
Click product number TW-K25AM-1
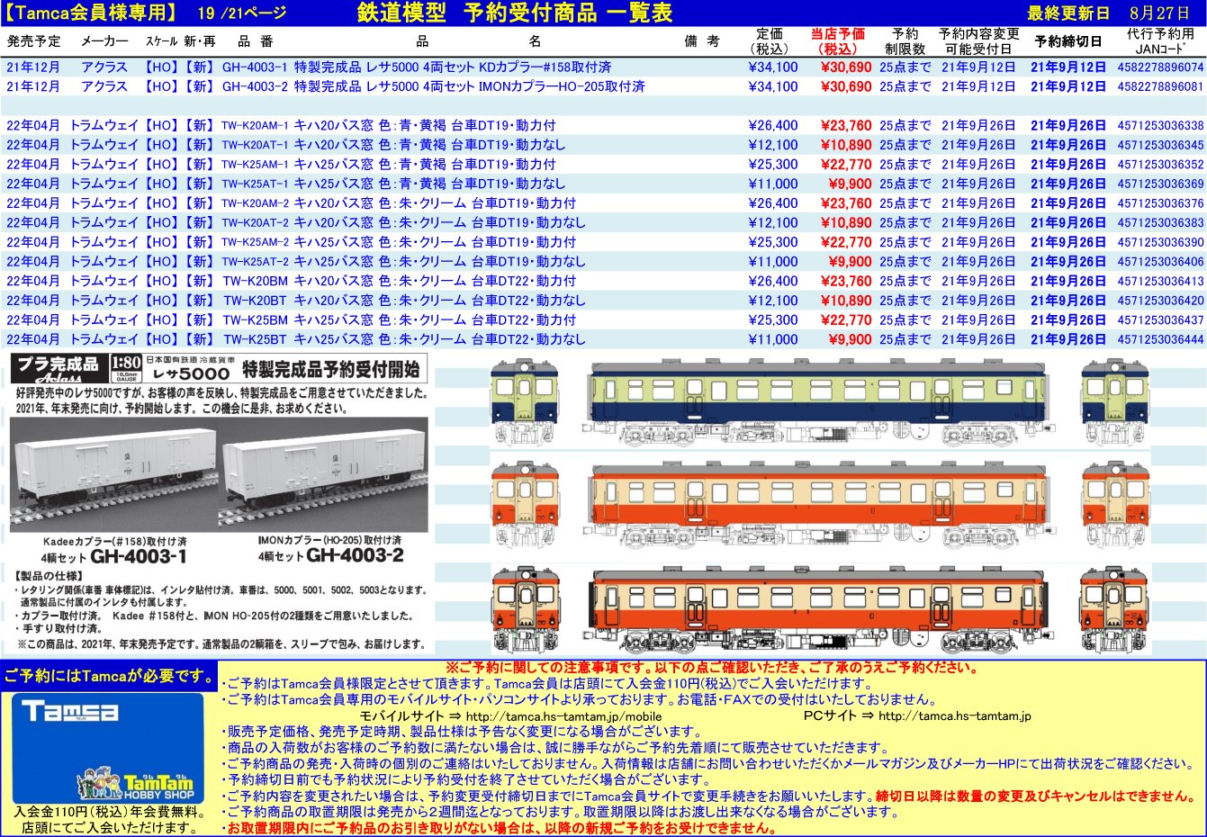coord(255,165)
